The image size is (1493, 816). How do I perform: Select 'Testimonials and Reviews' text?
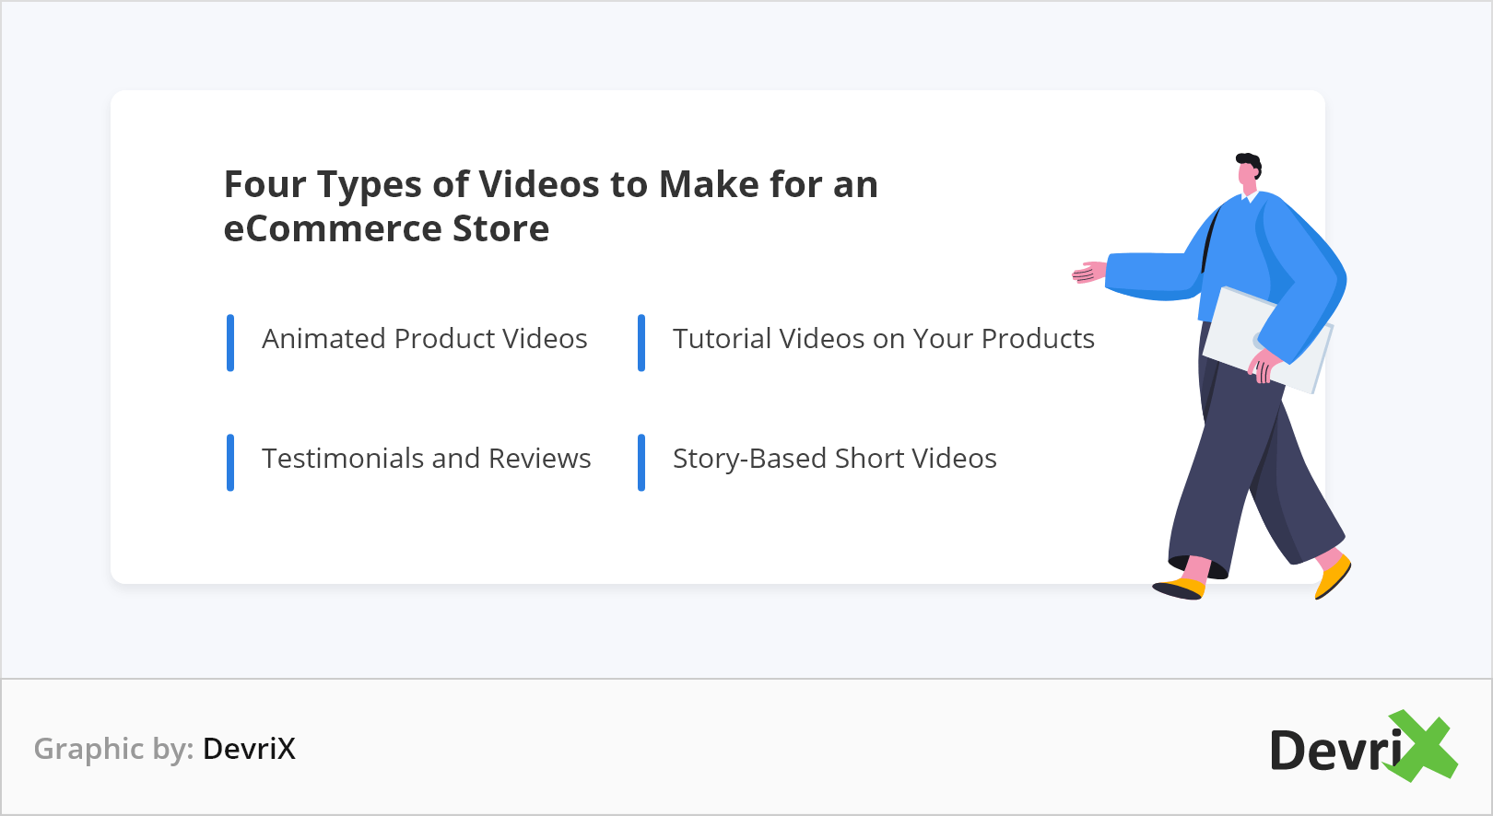point(427,459)
